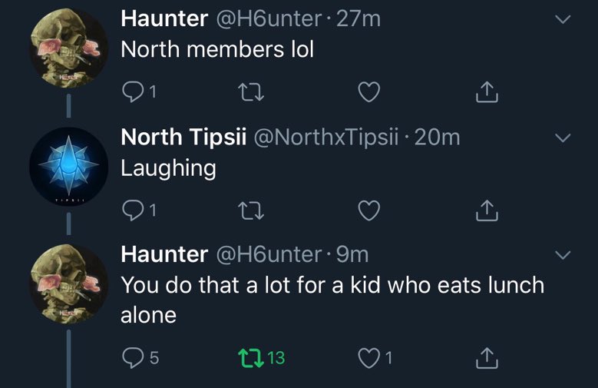The height and width of the screenshot is (388, 598).
Task: Like North Tipsii's "Laughing" tweet
Action: coord(368,211)
